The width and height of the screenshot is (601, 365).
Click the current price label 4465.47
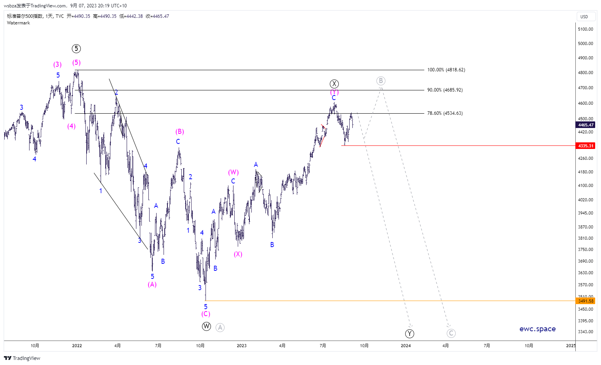[585, 125]
